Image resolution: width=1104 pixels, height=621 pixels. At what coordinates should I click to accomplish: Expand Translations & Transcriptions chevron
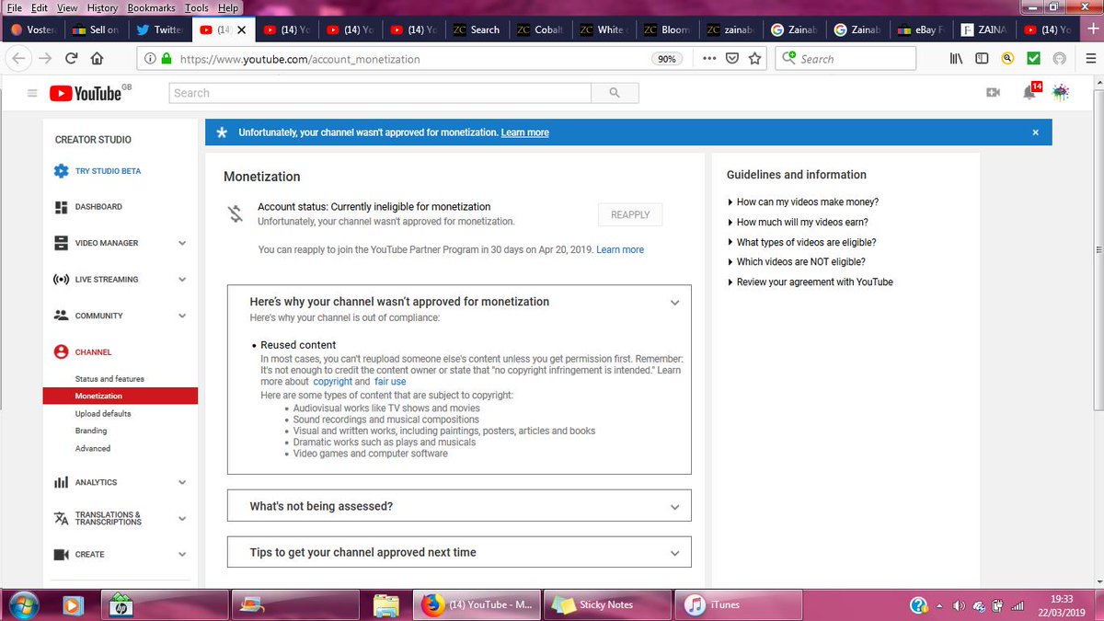182,518
